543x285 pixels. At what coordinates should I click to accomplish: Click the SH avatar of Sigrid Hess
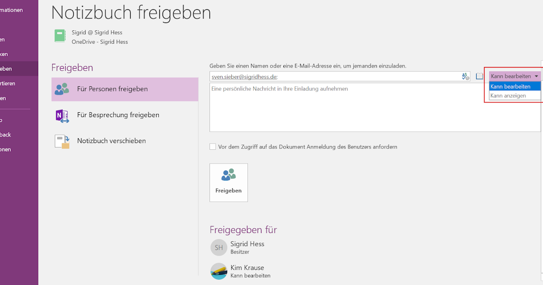219,247
